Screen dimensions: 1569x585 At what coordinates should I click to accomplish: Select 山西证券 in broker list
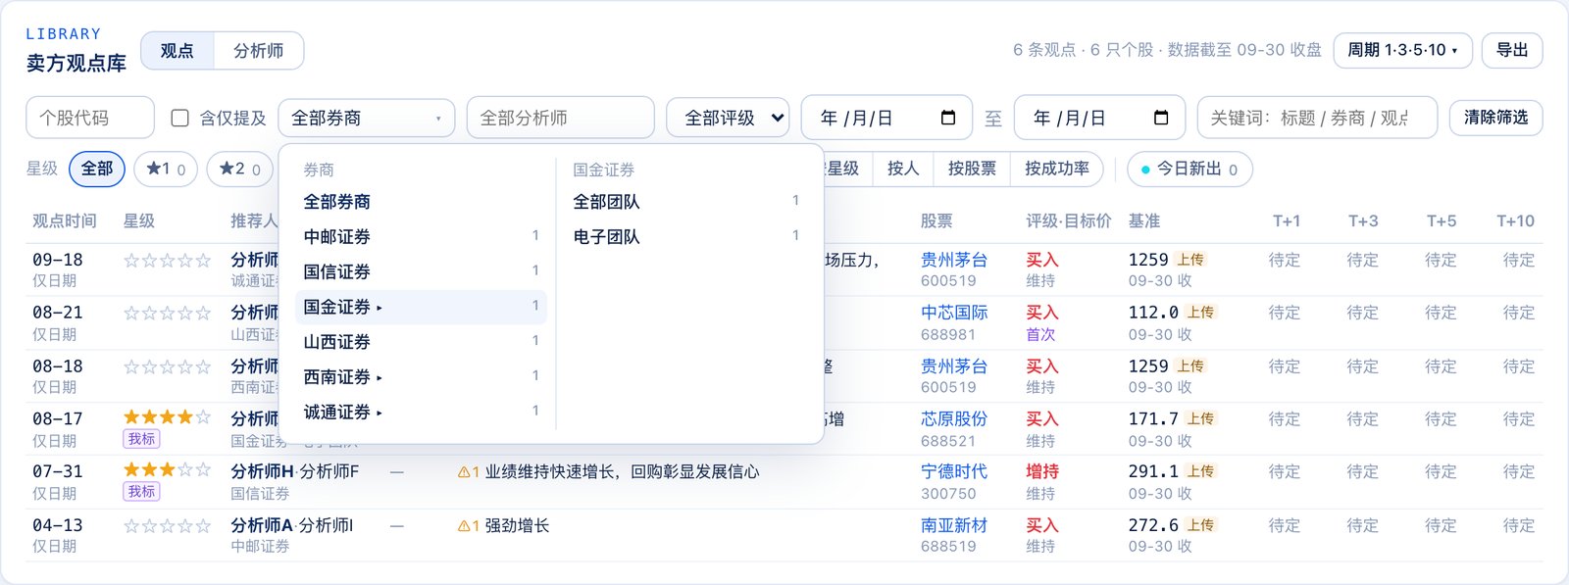pyautogui.click(x=421, y=342)
